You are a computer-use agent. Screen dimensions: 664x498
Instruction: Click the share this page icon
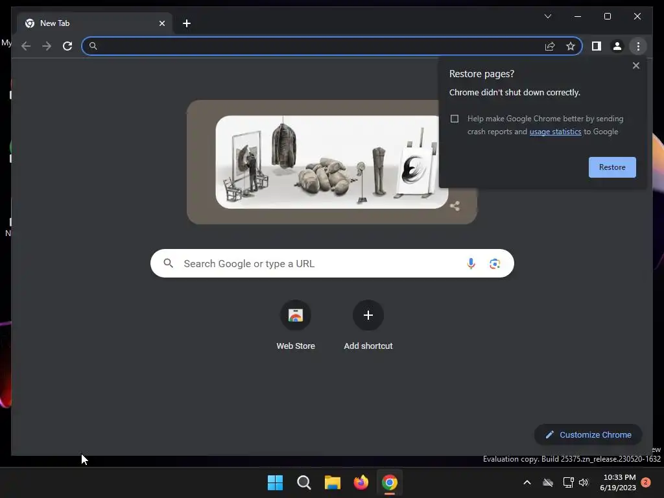(x=550, y=46)
